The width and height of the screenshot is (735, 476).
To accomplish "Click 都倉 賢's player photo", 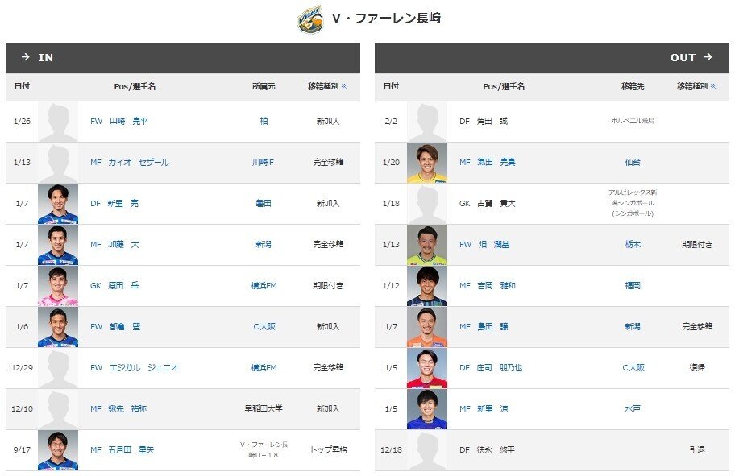I will pos(56,326).
